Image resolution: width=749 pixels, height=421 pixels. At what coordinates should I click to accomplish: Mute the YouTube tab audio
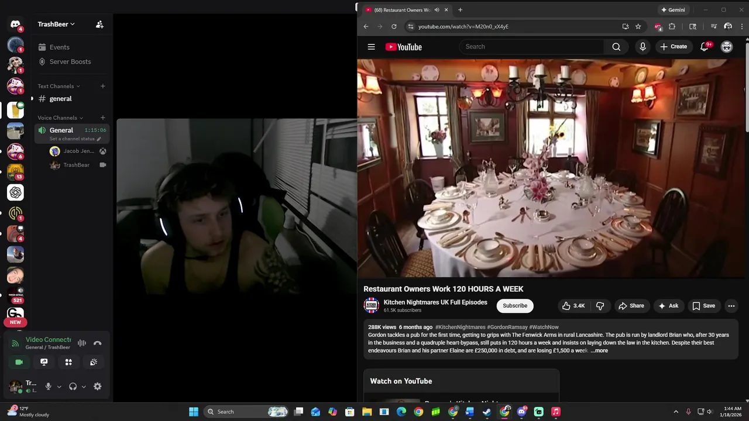(x=437, y=10)
